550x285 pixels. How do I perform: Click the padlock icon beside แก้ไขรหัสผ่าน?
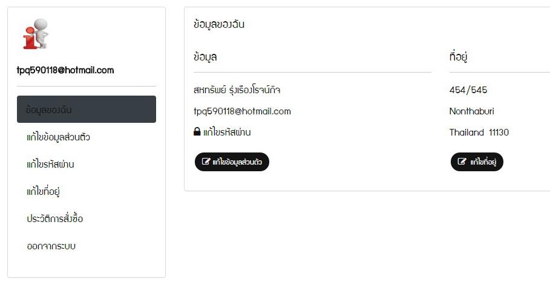tap(197, 132)
